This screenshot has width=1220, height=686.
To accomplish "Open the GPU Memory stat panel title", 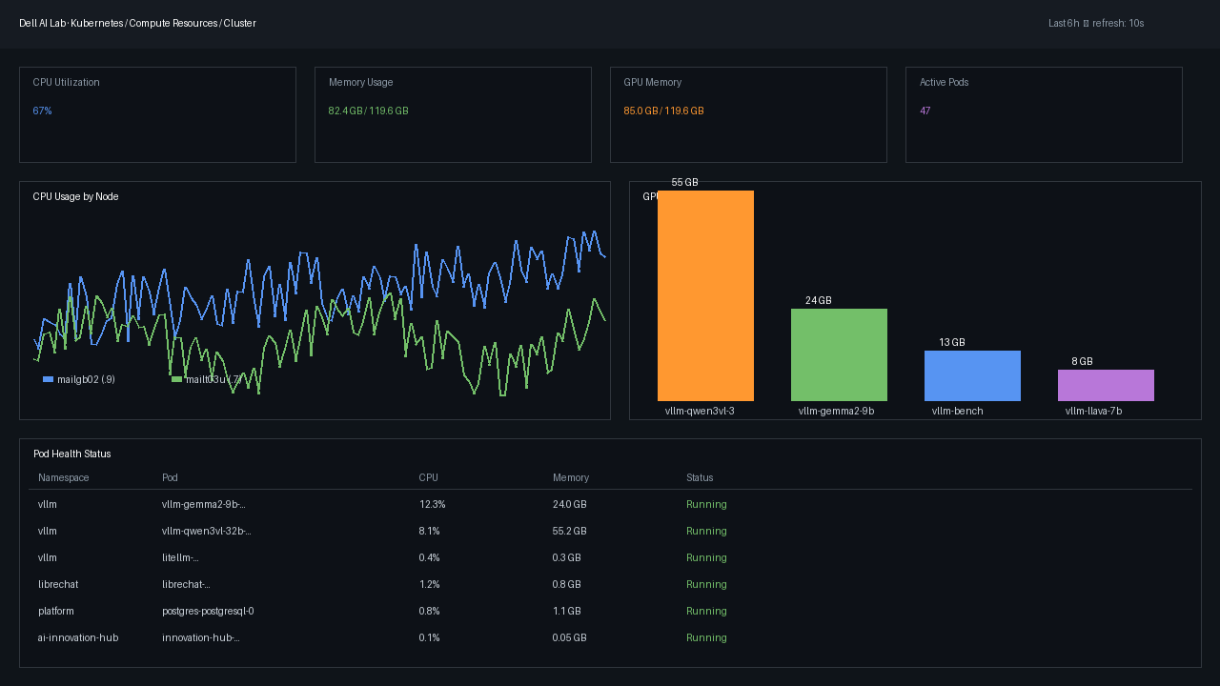I will click(653, 82).
